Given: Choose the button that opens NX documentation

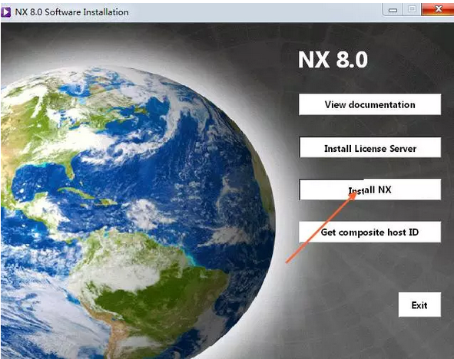Looking at the screenshot, I should 369,104.
